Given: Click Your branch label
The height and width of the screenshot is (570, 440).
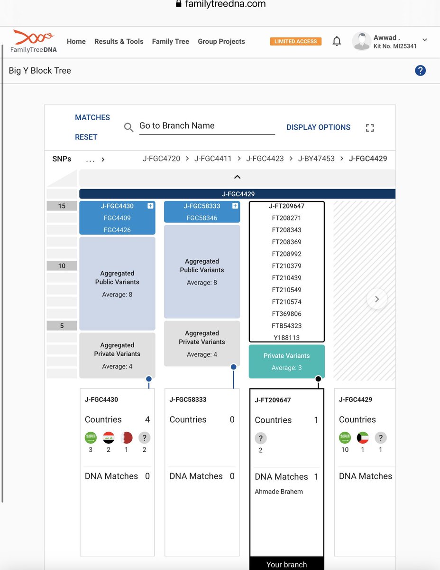Looking at the screenshot, I should tap(287, 564).
